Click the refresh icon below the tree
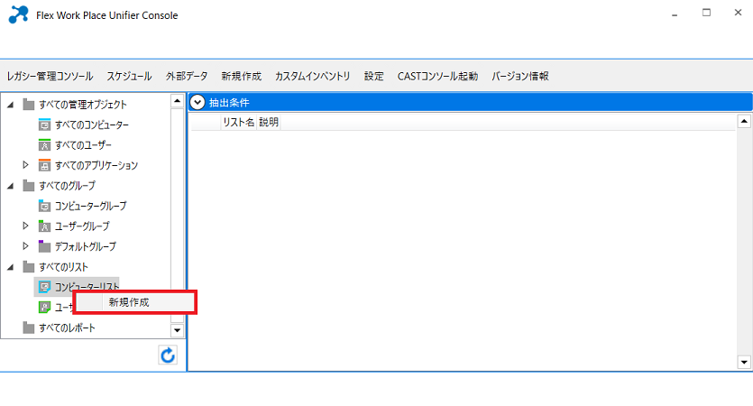753x406 pixels. tap(168, 355)
